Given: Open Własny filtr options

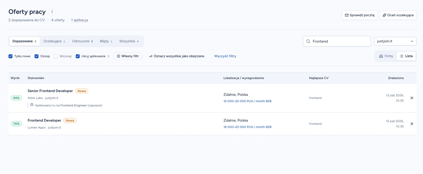Looking at the screenshot, I should (128, 56).
